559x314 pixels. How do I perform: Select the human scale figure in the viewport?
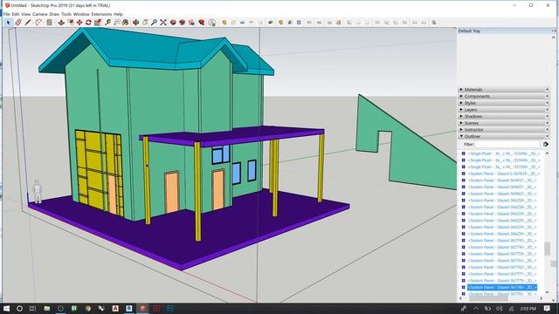(37, 192)
